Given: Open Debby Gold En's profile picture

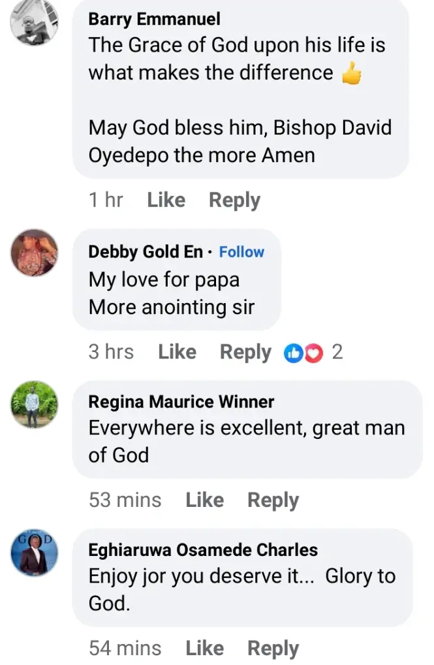Looking at the screenshot, I should [x=35, y=252].
